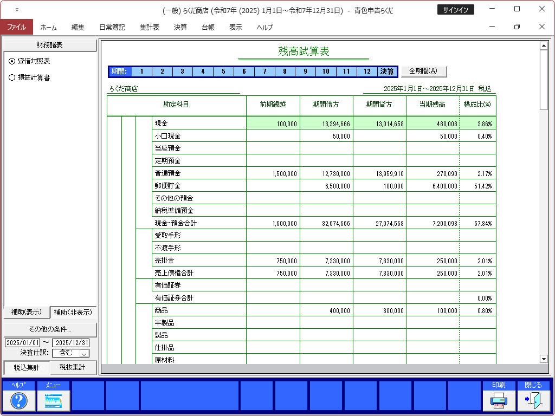Click the 全期間(A) button

click(424, 71)
